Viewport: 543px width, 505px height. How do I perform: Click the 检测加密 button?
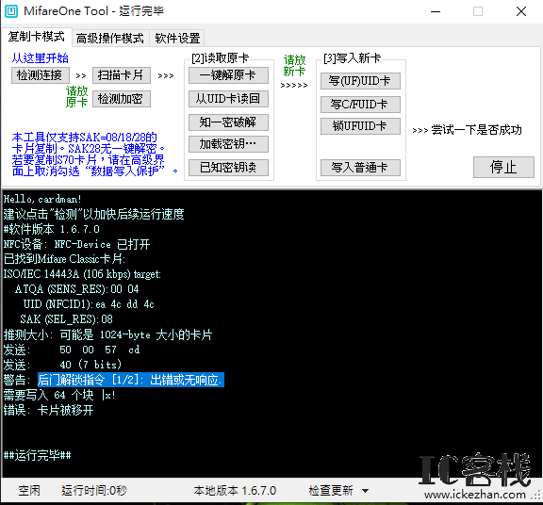(x=122, y=99)
